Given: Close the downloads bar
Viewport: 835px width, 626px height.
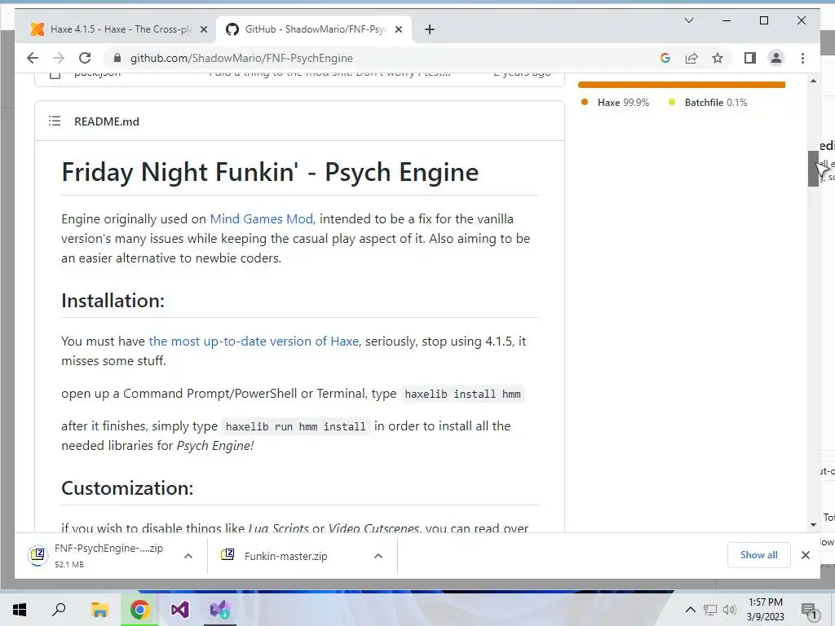Looking at the screenshot, I should [805, 555].
